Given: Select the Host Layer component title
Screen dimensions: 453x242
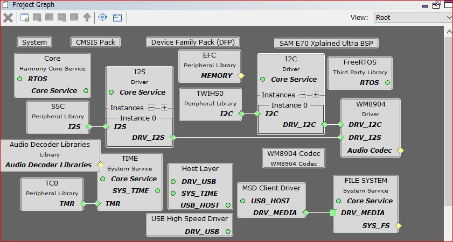Looking at the screenshot, I should [200, 169].
